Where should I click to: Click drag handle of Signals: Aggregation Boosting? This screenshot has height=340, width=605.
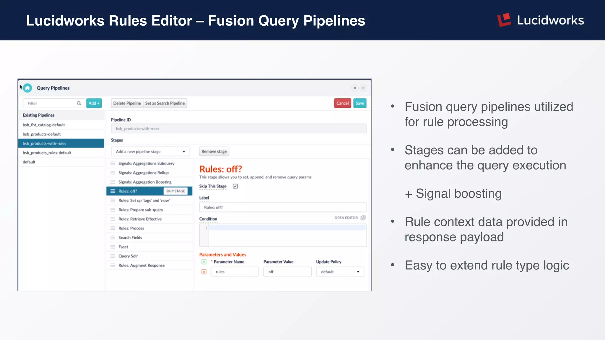tap(113, 182)
